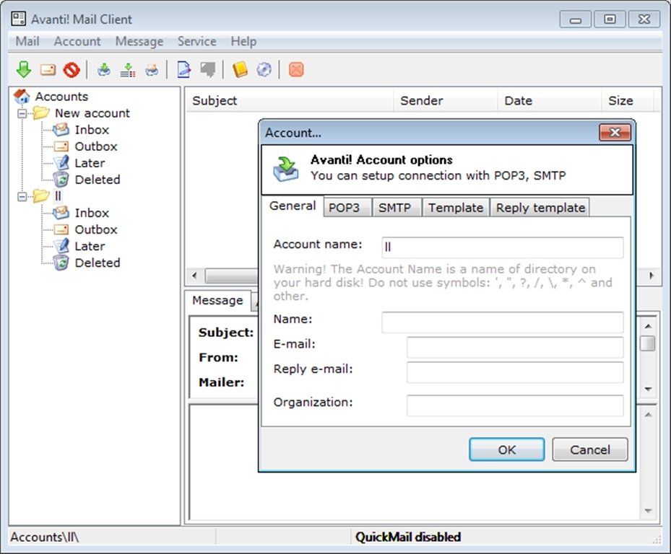Click message body scroll down arrow
671x554 pixels.
(648, 511)
